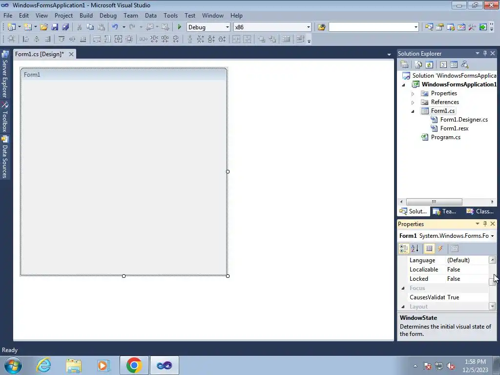500x375 pixels.
Task: Click the Find in Files icon
Action: tap(321, 27)
